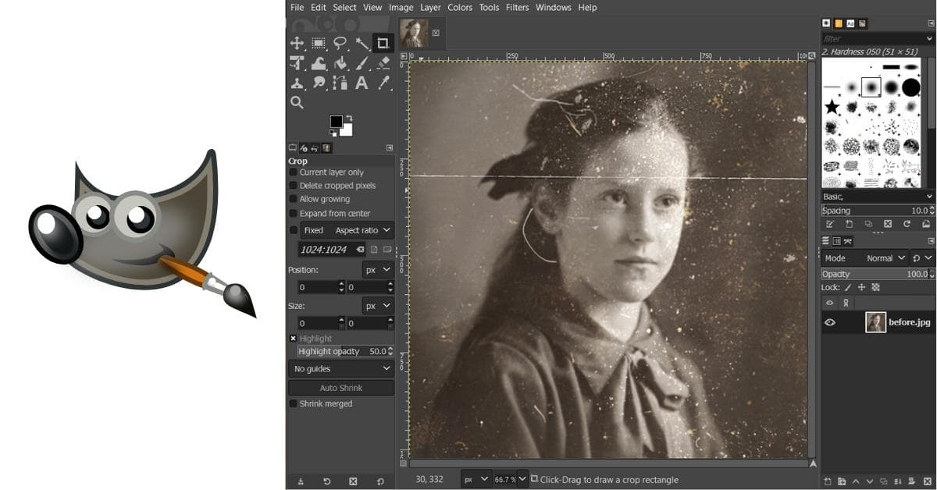The image size is (937, 490).
Task: Reset colors to default black and white
Action: click(333, 133)
